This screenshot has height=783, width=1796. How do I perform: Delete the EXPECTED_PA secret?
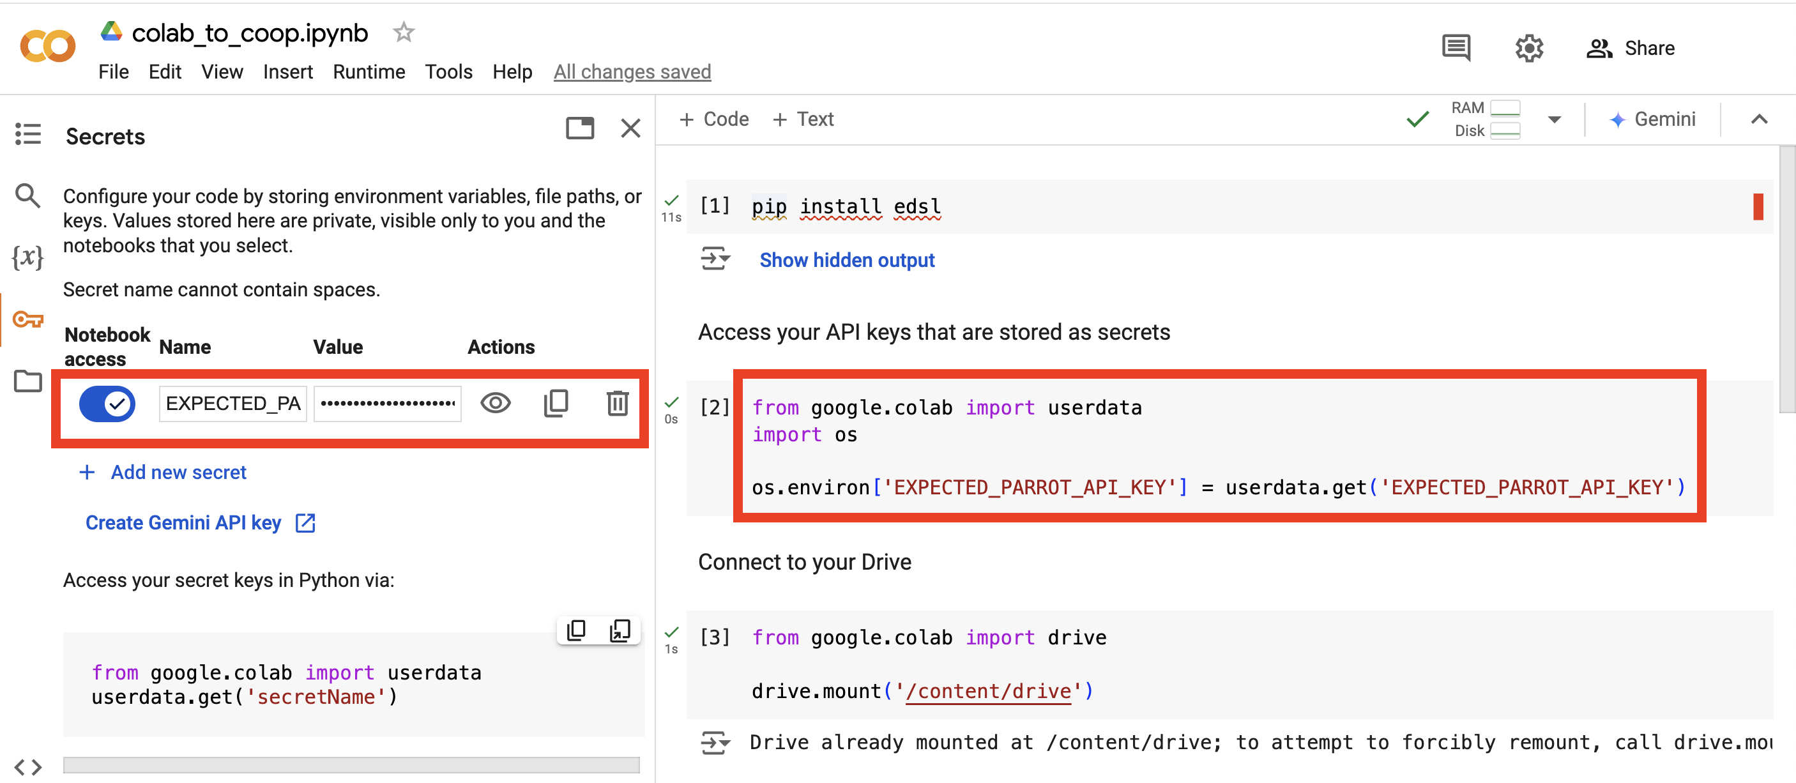[616, 403]
